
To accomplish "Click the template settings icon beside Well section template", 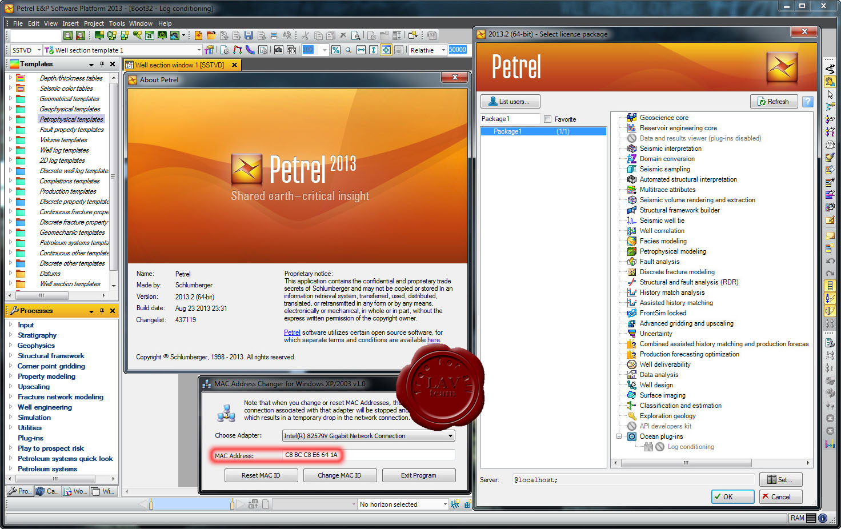I will point(209,50).
